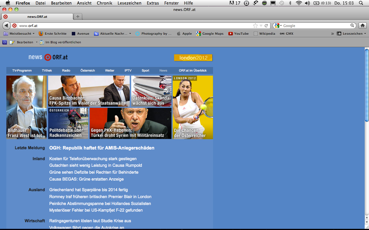Open the Ansicht menu
Screen dimensions: 369x230
84,3
